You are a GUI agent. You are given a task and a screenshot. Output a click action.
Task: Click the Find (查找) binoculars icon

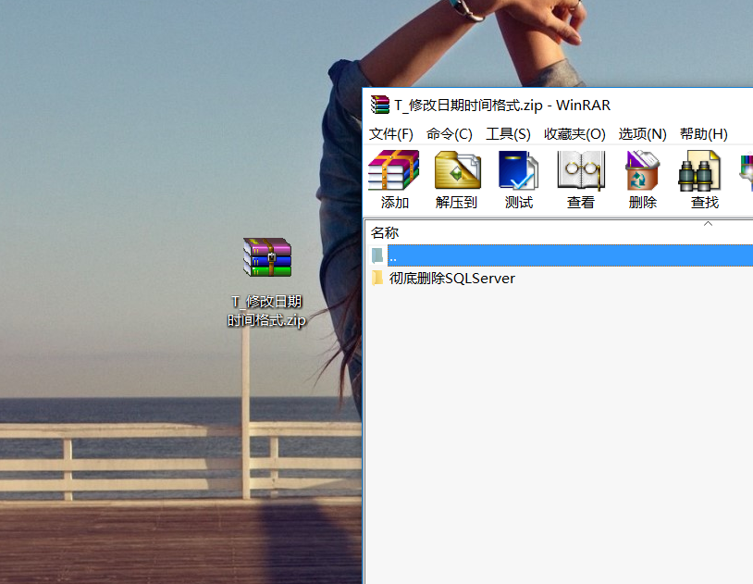click(x=699, y=170)
